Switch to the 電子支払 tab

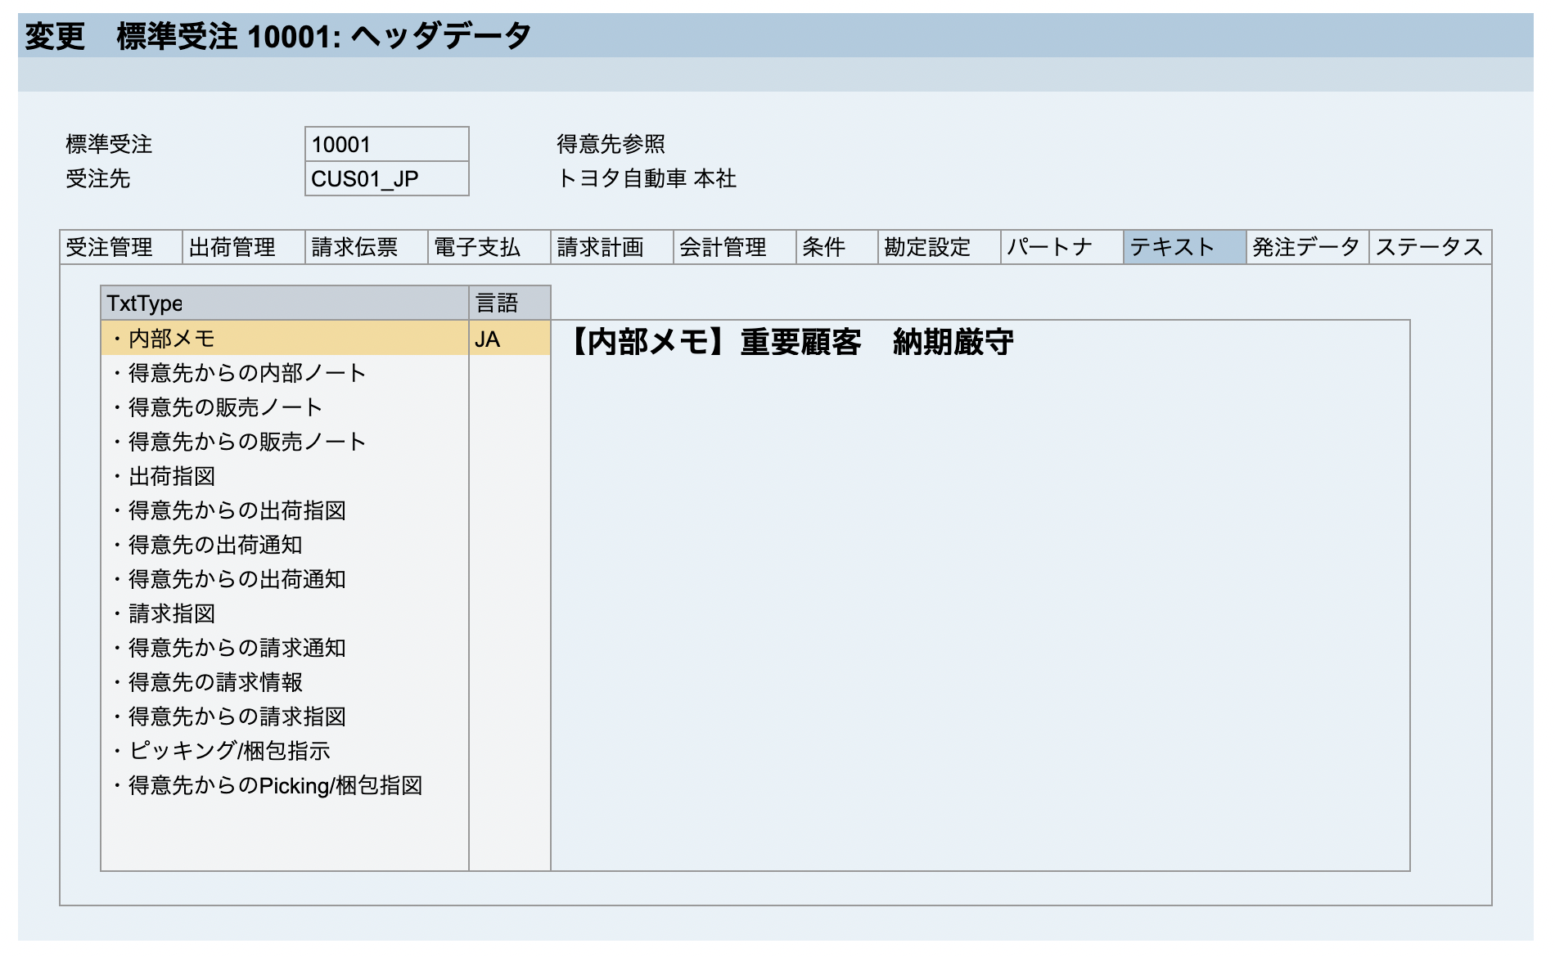pyautogui.click(x=479, y=248)
